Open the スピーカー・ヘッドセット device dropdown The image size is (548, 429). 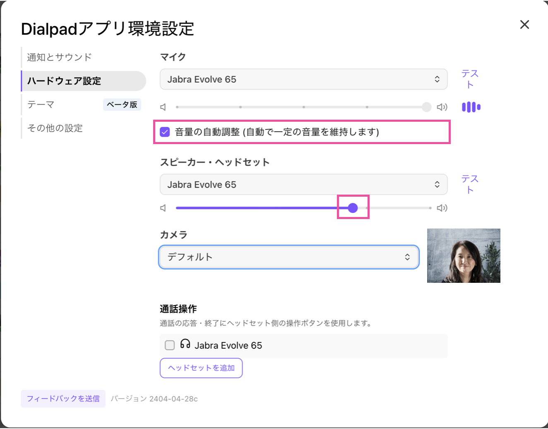tap(303, 184)
